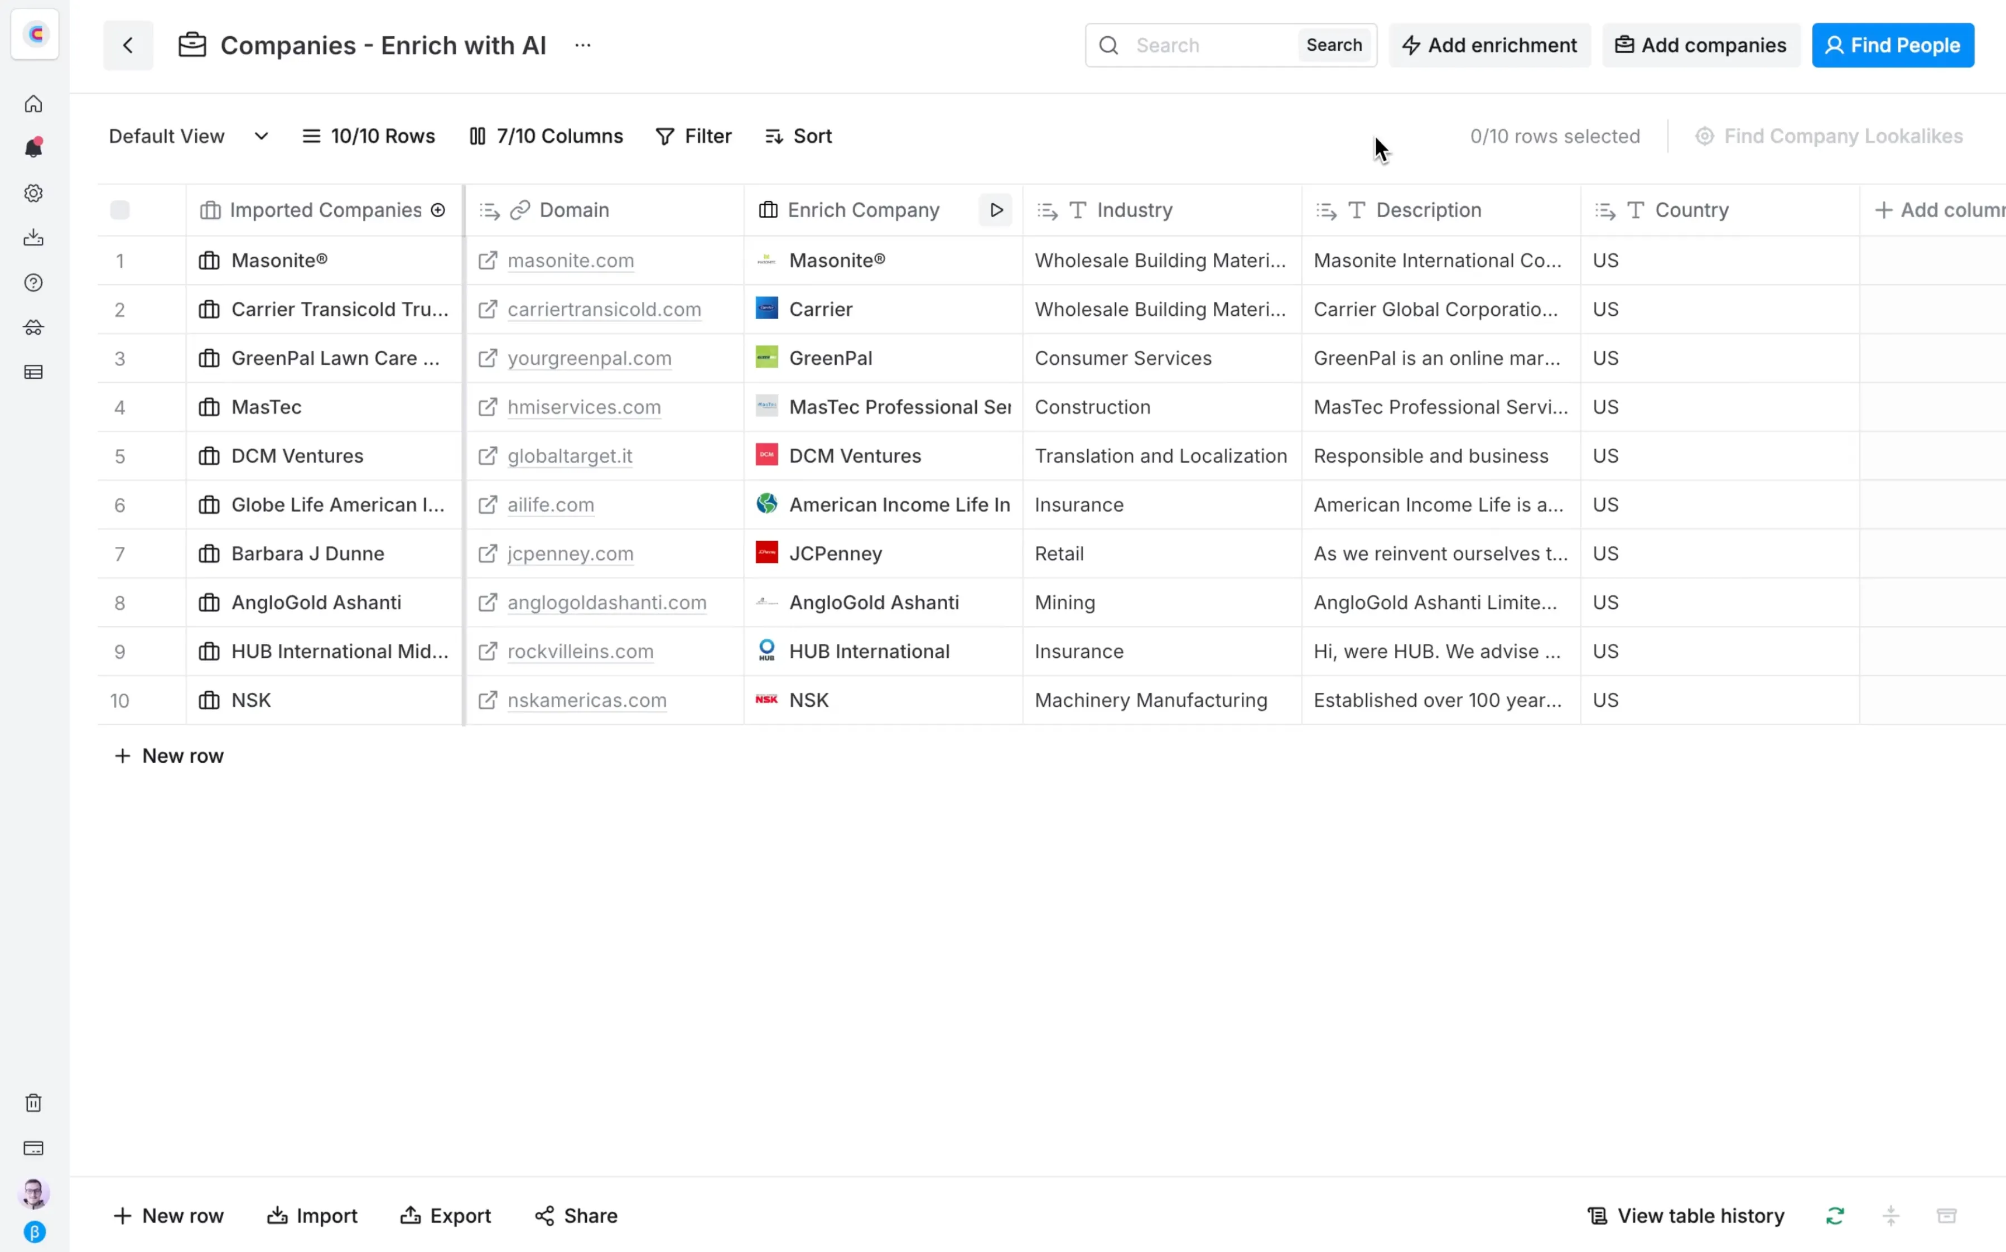Open the three-dot menu beside table title
The height and width of the screenshot is (1252, 2006).
(x=583, y=45)
